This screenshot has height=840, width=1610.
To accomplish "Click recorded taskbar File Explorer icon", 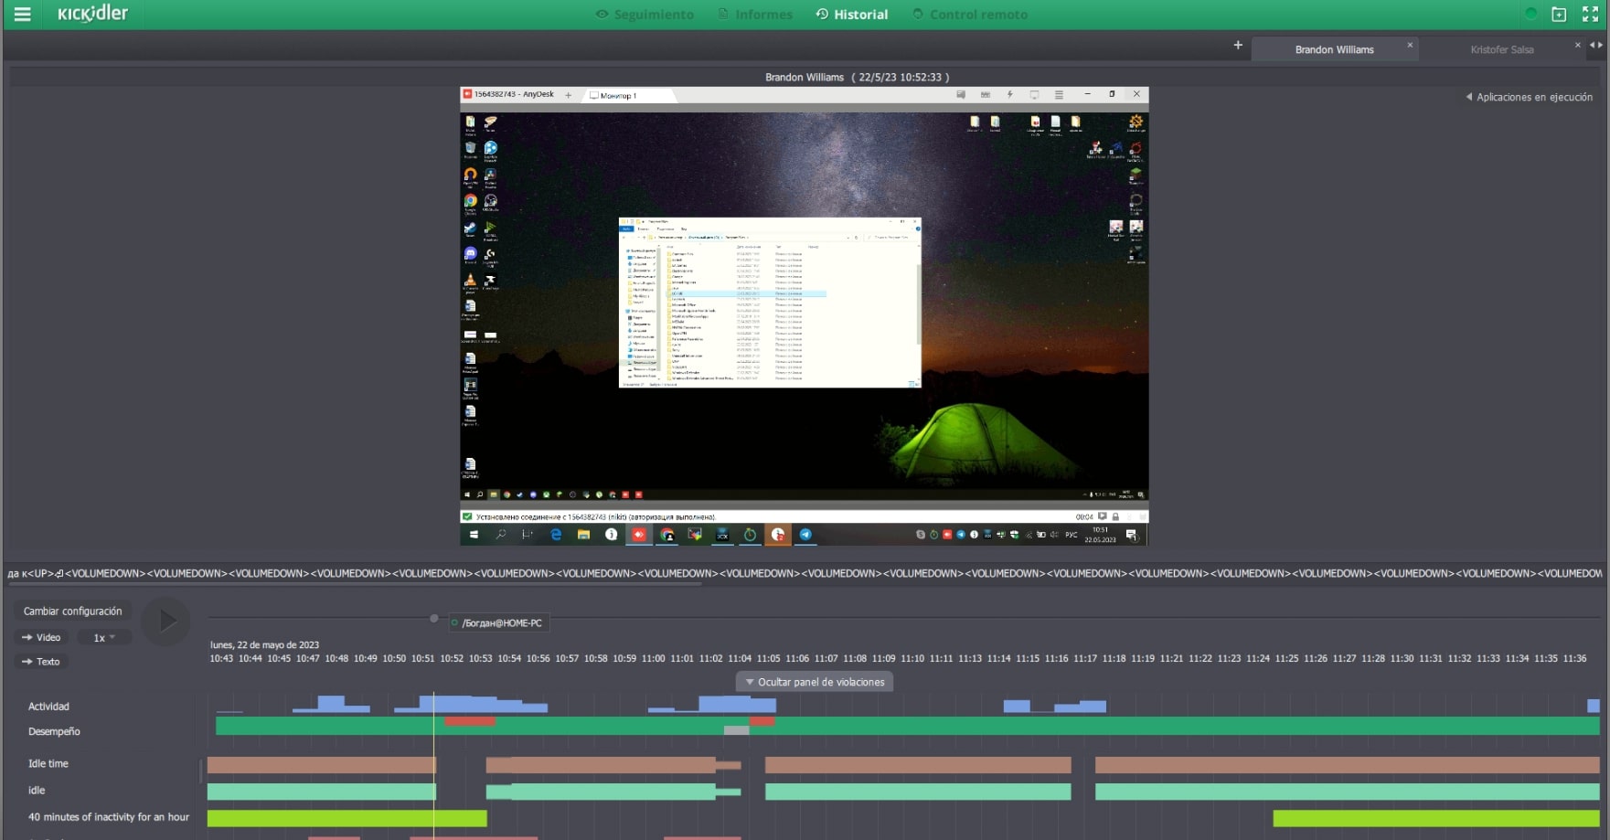I will tap(583, 535).
